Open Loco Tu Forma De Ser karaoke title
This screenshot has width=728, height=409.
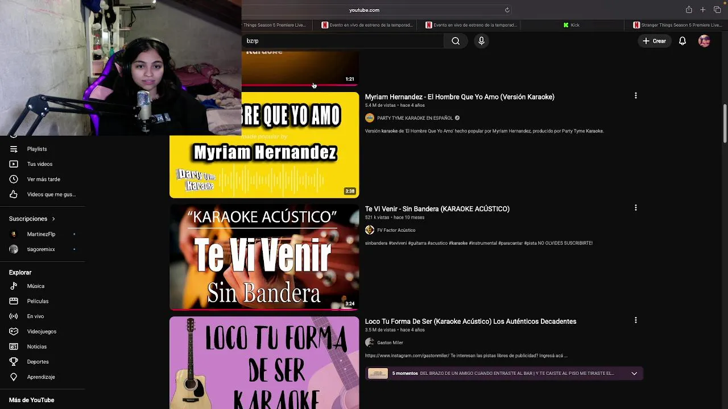click(470, 321)
